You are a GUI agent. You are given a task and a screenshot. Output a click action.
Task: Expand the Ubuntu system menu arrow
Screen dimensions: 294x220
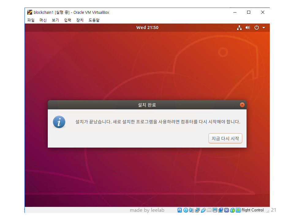(264, 28)
